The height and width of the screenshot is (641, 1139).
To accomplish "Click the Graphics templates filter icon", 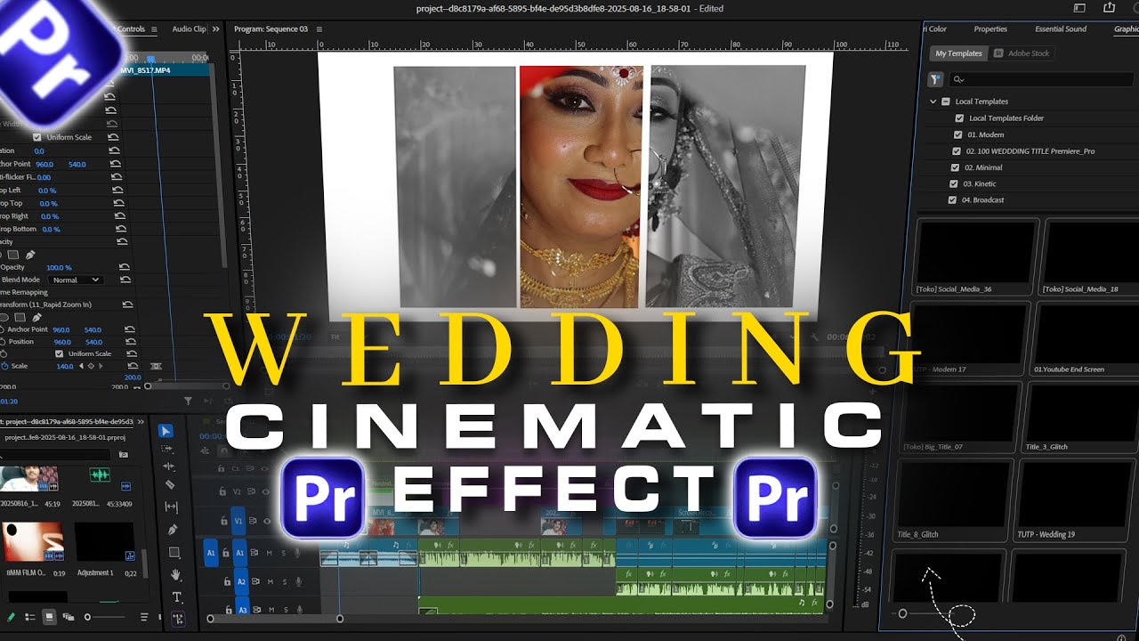I will click(x=935, y=79).
